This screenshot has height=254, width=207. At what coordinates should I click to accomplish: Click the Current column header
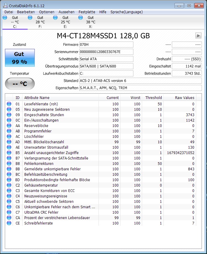[109, 98]
